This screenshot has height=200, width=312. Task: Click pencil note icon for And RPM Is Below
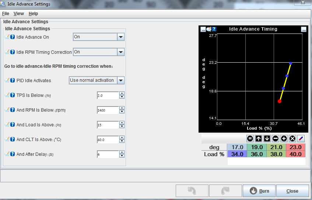click(7, 110)
